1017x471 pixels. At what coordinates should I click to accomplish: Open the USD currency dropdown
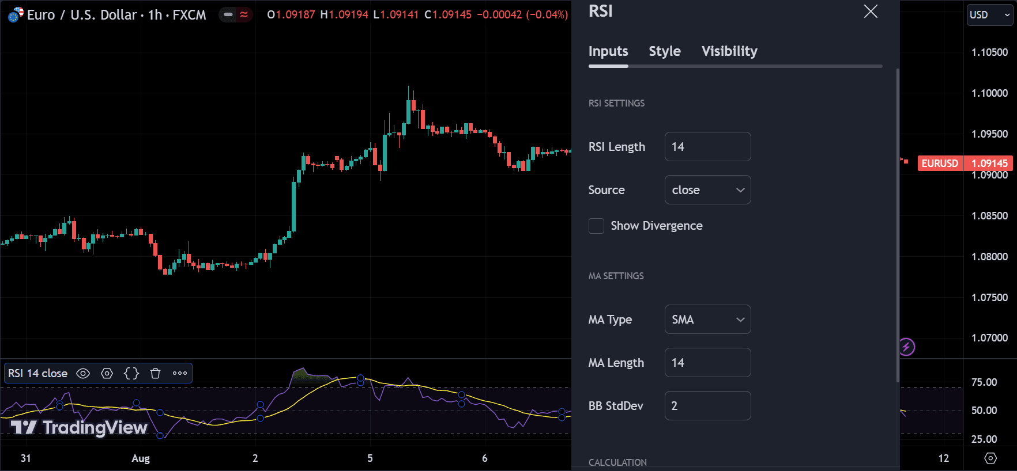tap(989, 15)
